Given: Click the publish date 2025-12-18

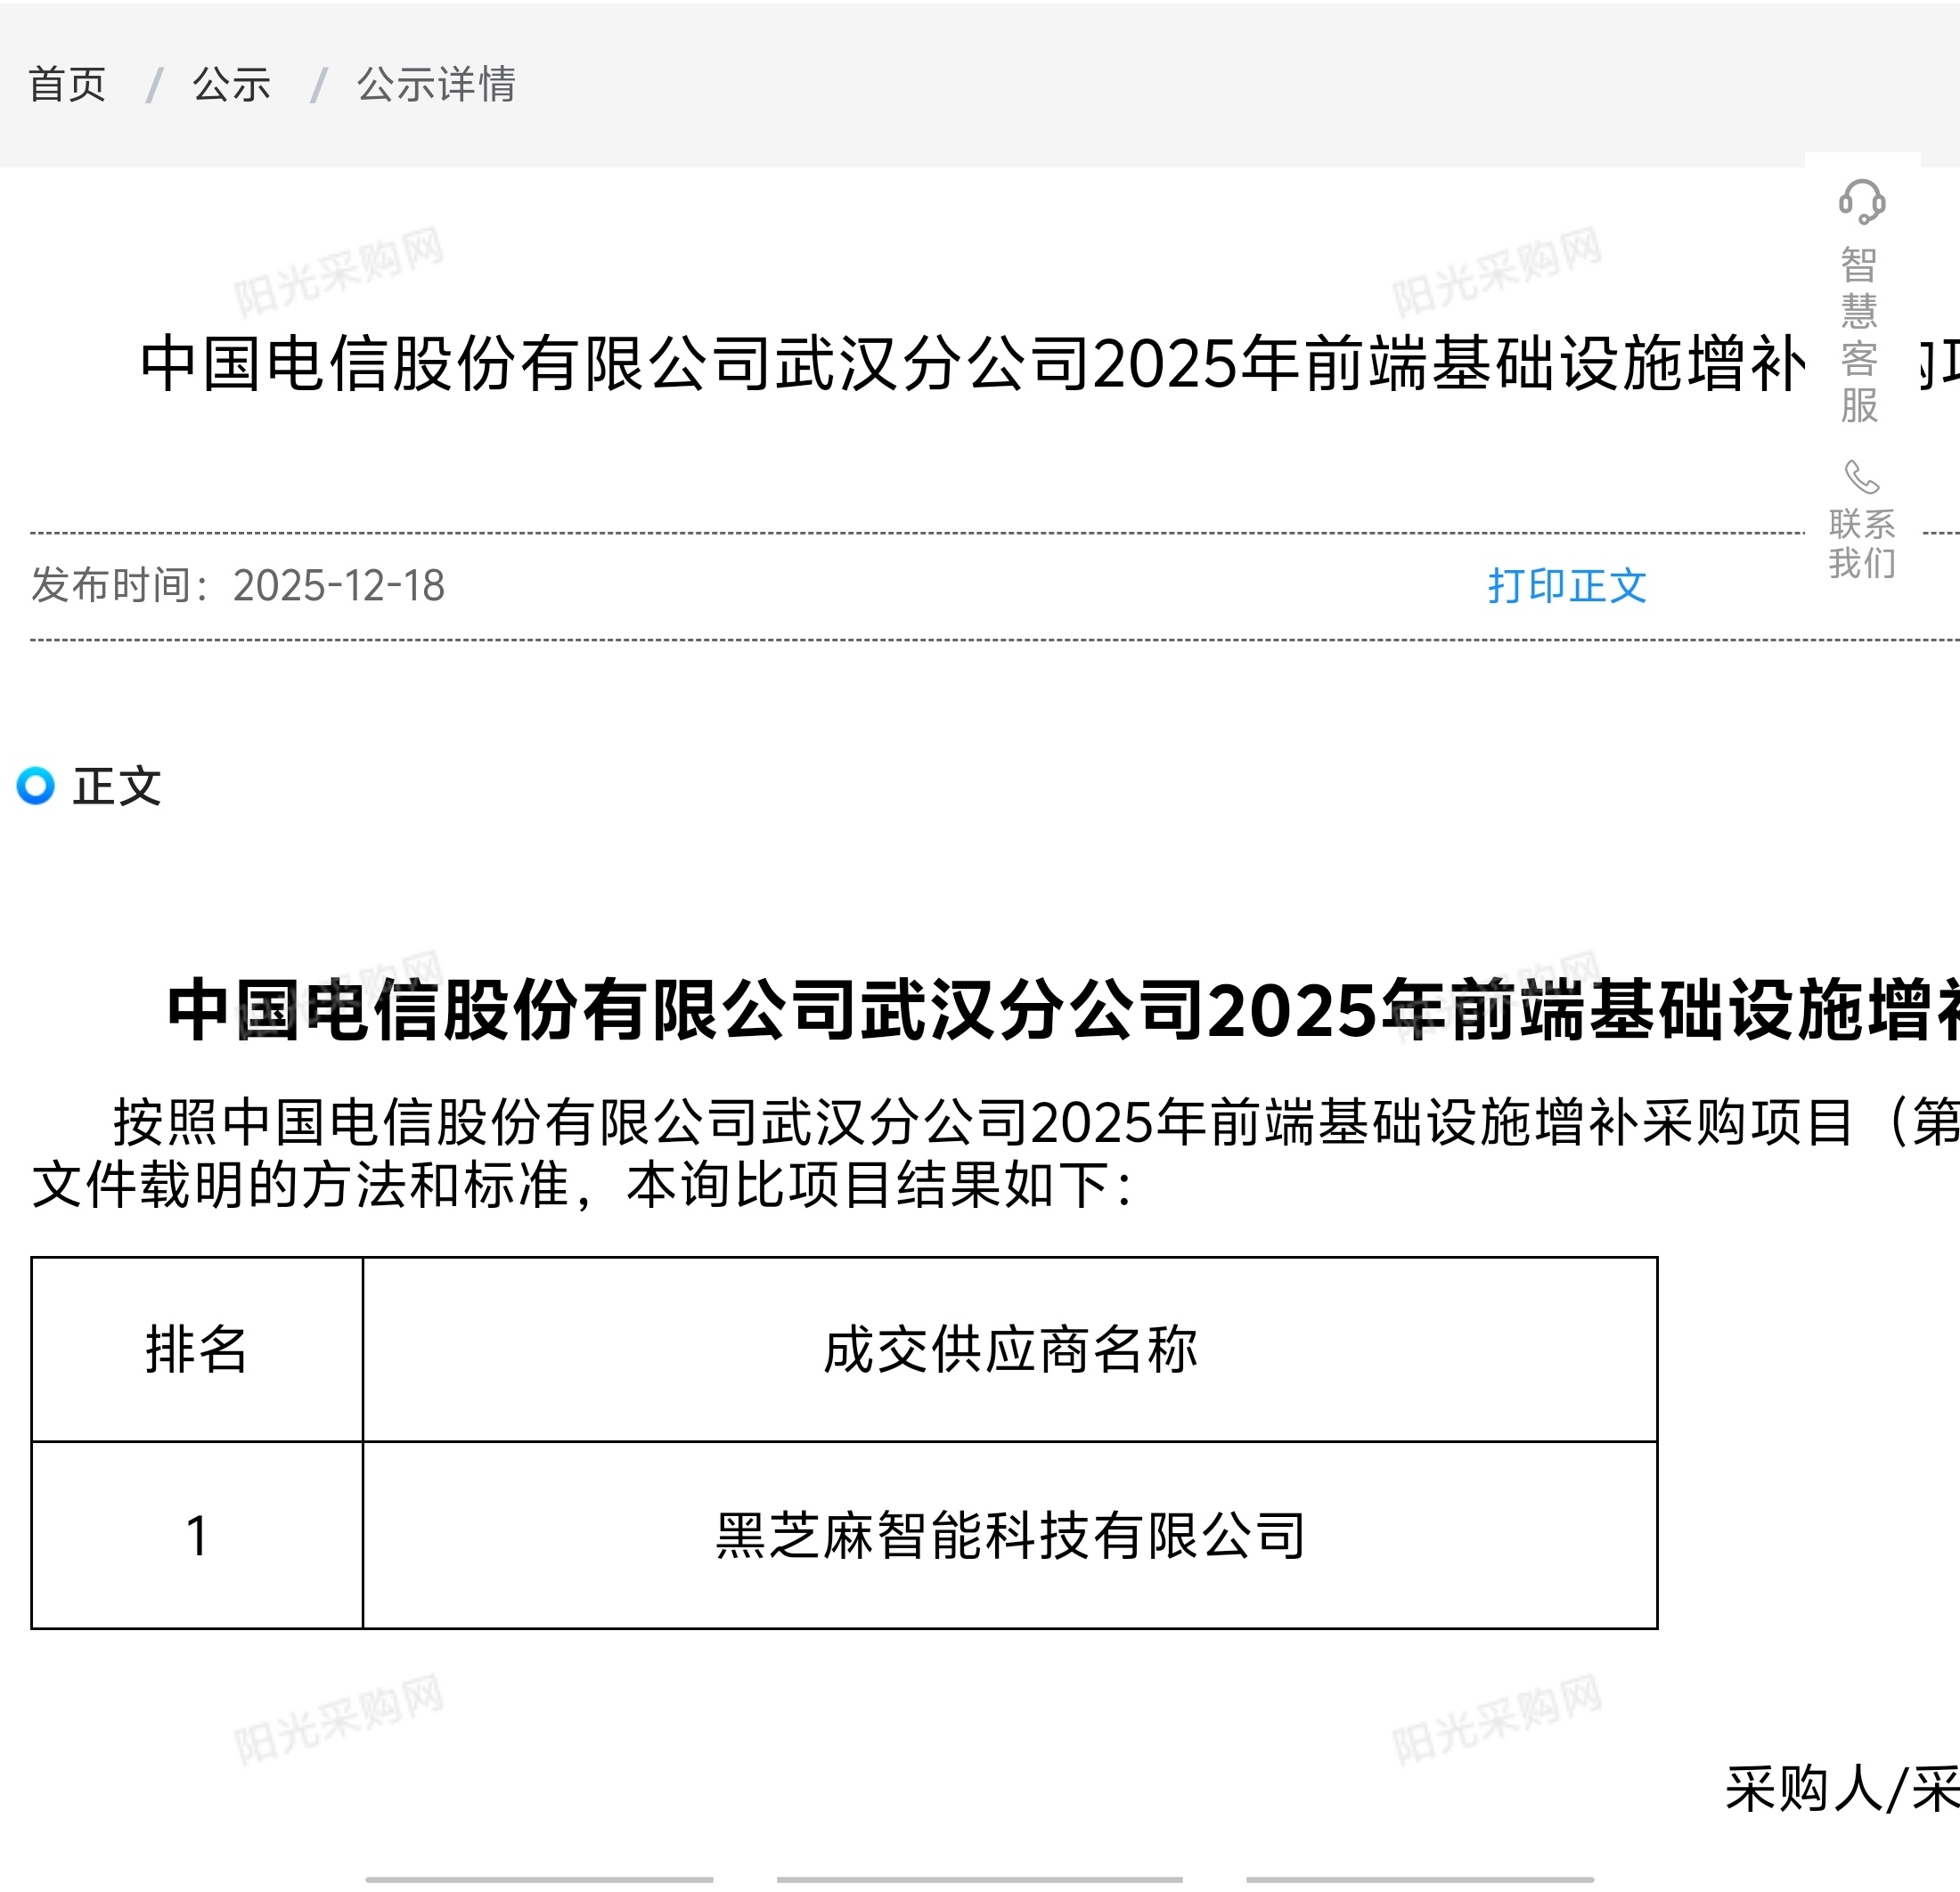Looking at the screenshot, I should pos(338,586).
